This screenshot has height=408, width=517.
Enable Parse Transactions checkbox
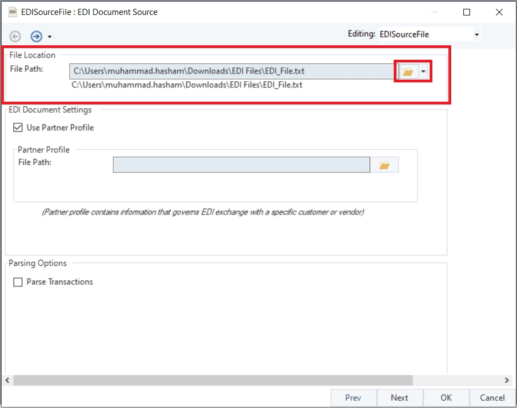pos(18,282)
